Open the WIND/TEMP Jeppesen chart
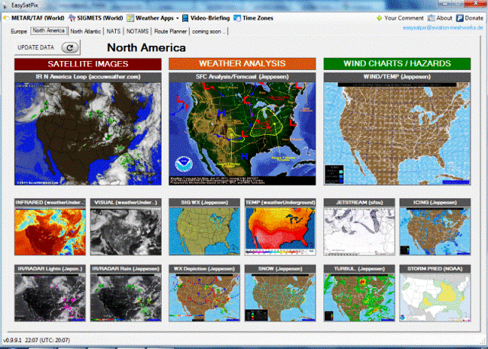 pyautogui.click(x=397, y=133)
